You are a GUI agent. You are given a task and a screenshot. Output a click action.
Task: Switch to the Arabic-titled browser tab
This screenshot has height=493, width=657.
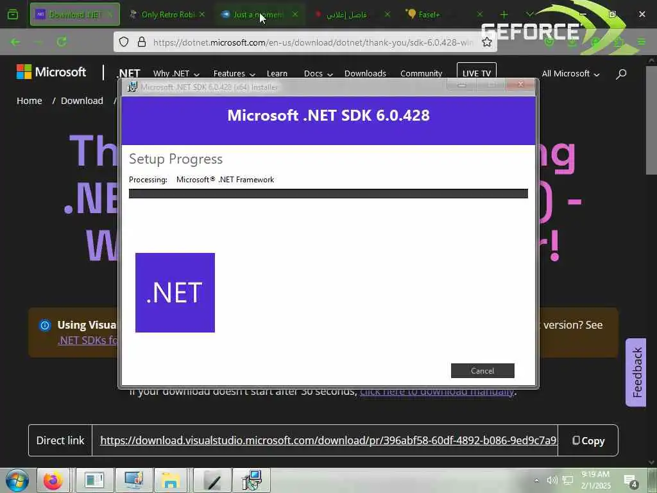pyautogui.click(x=352, y=14)
